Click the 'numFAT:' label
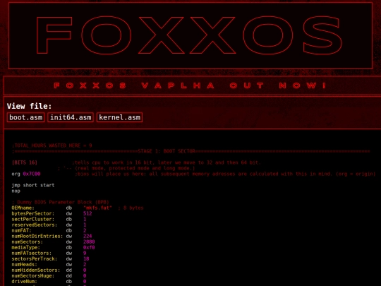381x286 pixels. tap(22, 230)
